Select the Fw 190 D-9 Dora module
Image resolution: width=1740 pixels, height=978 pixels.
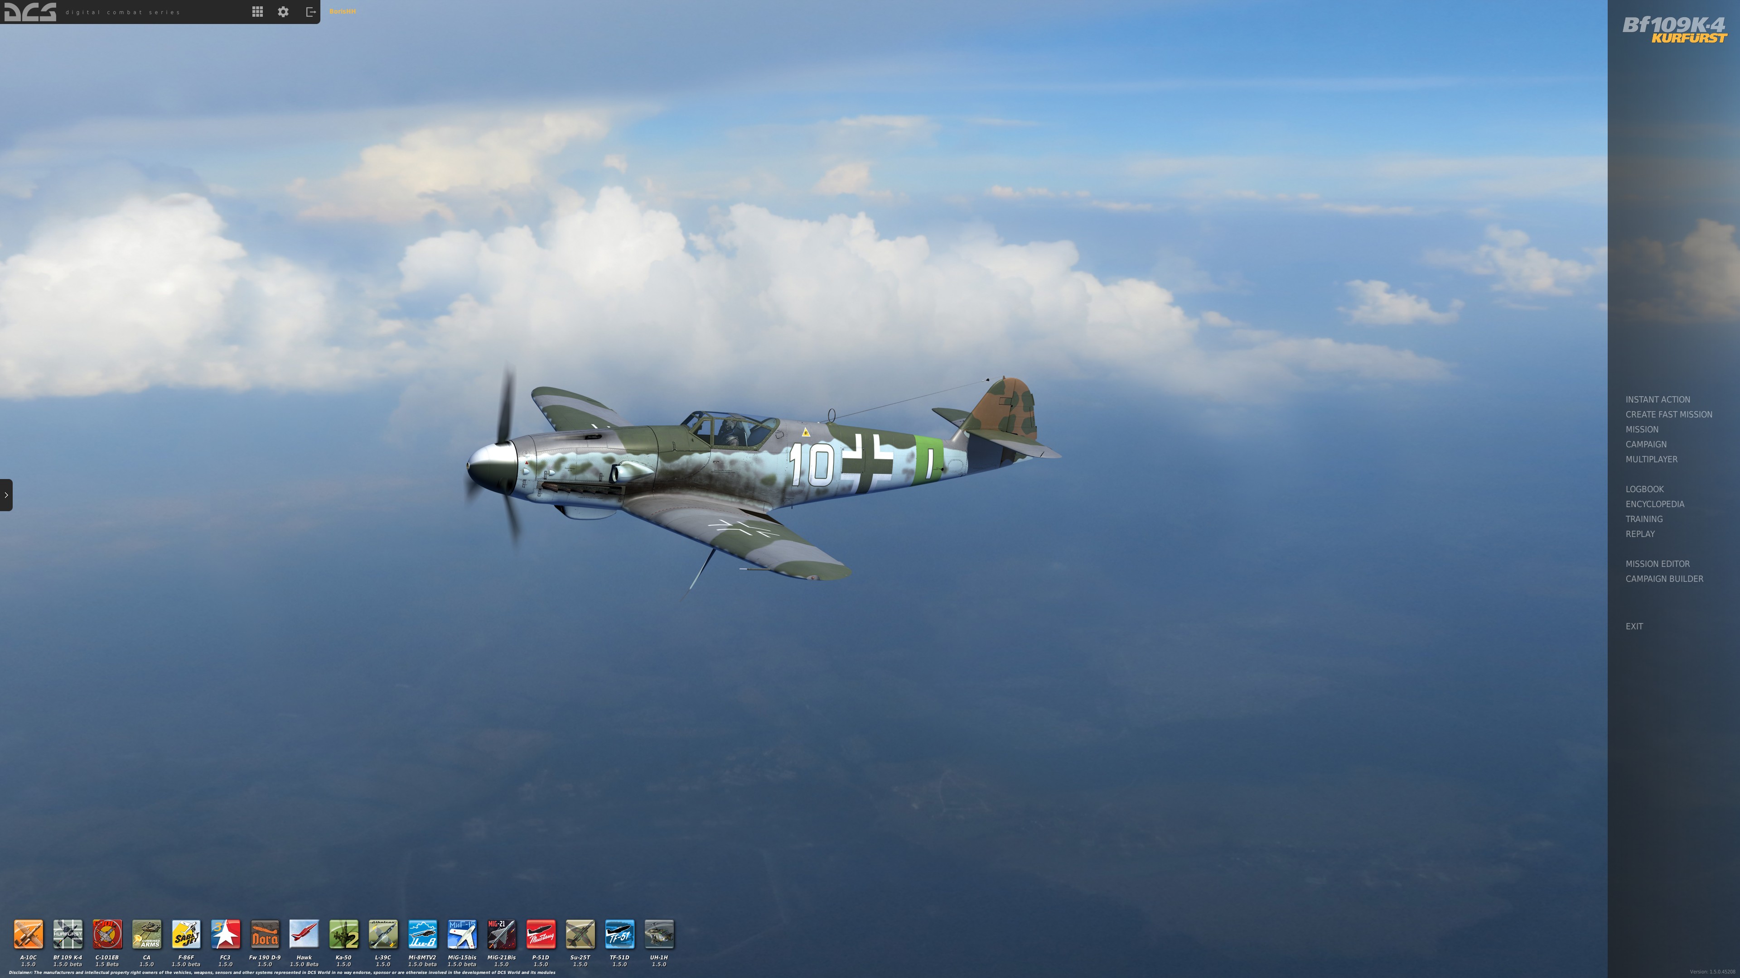click(265, 934)
